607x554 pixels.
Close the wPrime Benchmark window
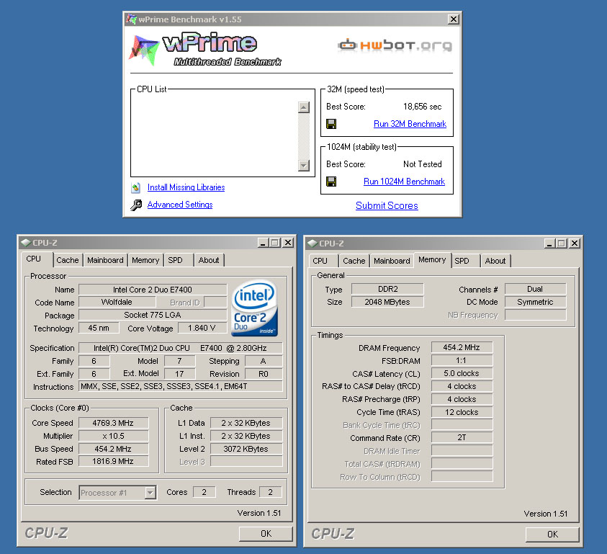click(x=454, y=19)
